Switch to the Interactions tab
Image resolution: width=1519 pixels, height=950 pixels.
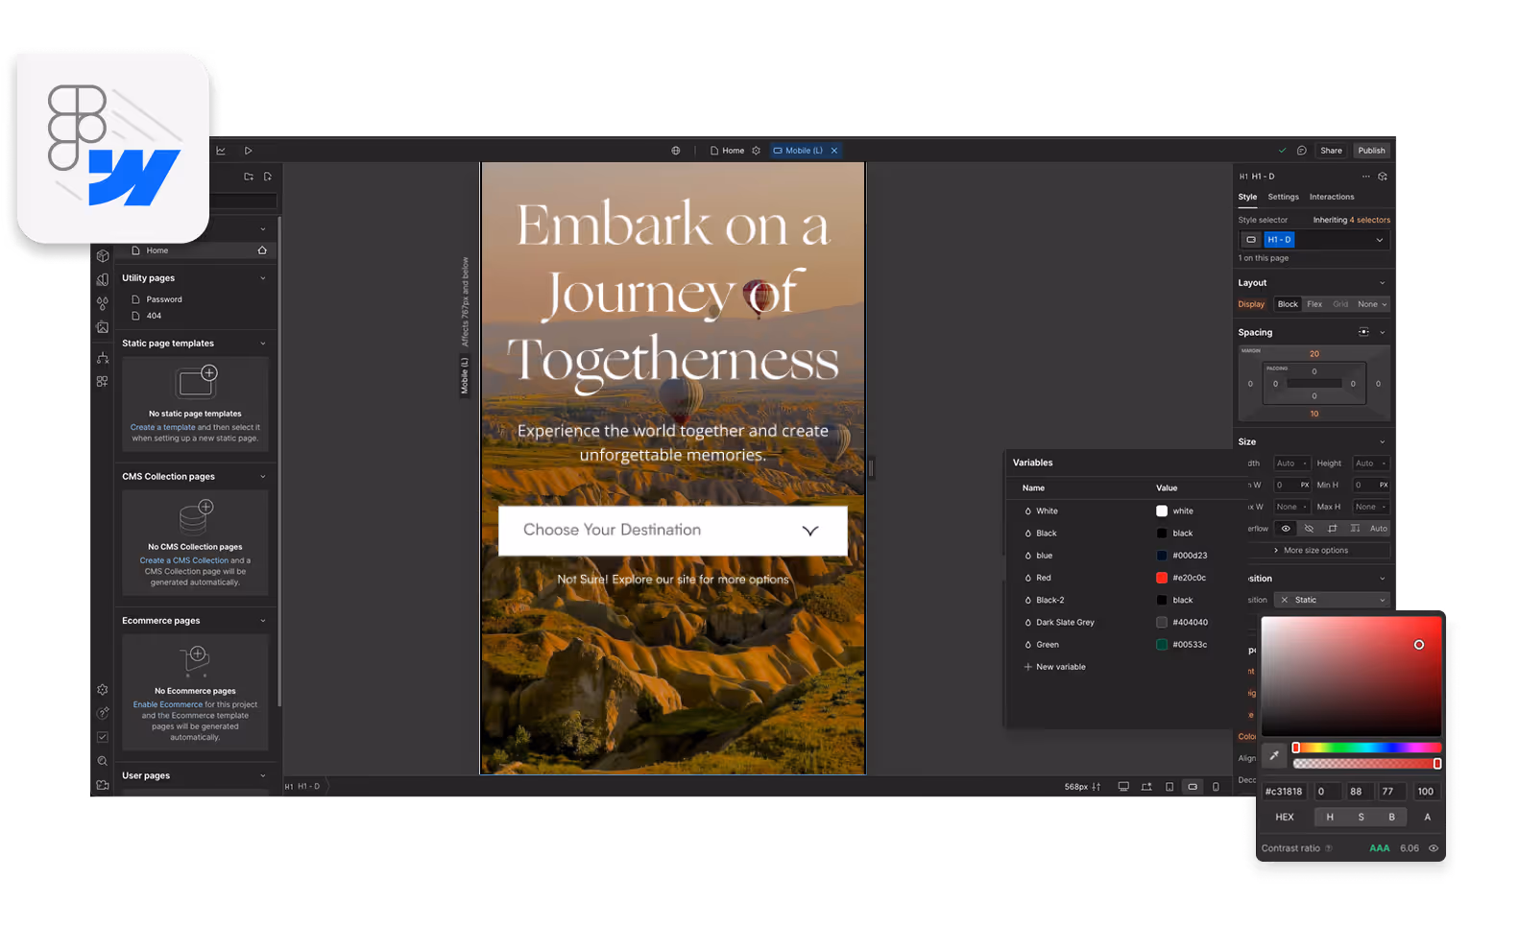[x=1332, y=197]
